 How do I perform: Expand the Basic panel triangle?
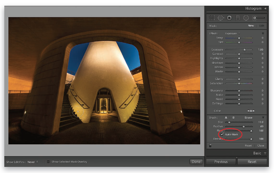(265, 153)
